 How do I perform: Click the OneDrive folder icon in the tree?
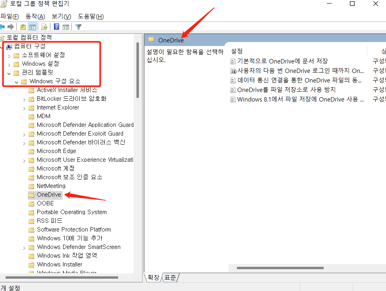31,195
